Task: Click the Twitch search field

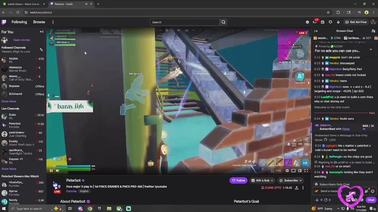Action: (185, 22)
